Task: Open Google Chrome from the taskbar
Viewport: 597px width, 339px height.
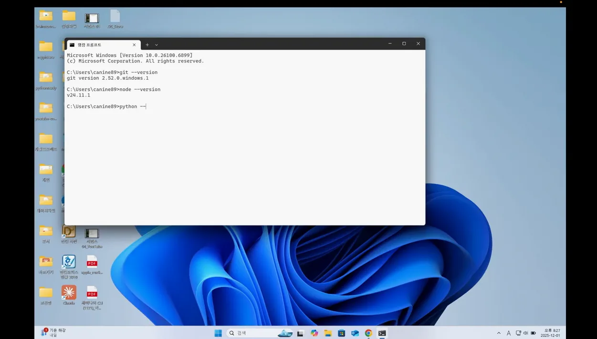Action: click(x=368, y=333)
